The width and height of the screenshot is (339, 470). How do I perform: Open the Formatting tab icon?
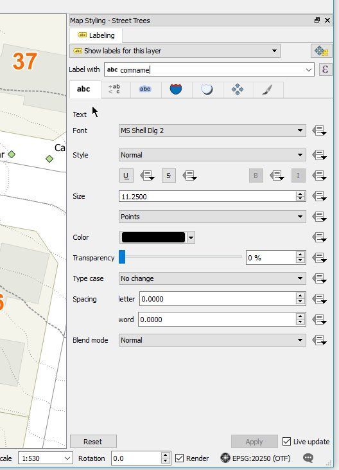[x=114, y=89]
